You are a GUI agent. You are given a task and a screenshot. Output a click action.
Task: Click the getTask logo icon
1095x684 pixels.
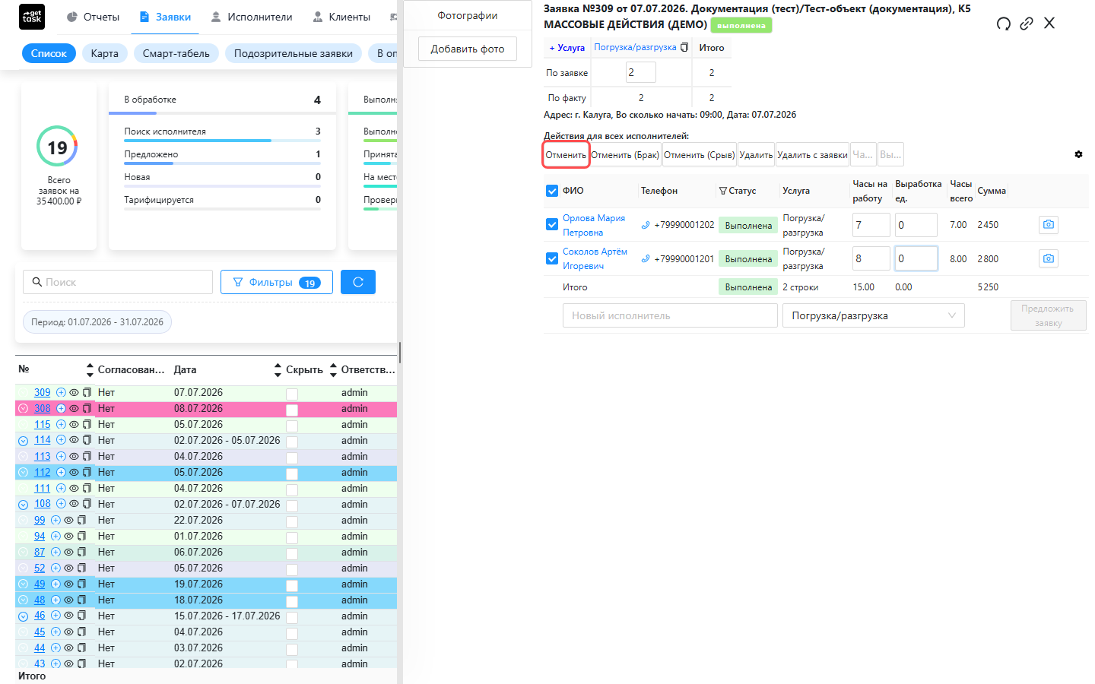pos(32,17)
